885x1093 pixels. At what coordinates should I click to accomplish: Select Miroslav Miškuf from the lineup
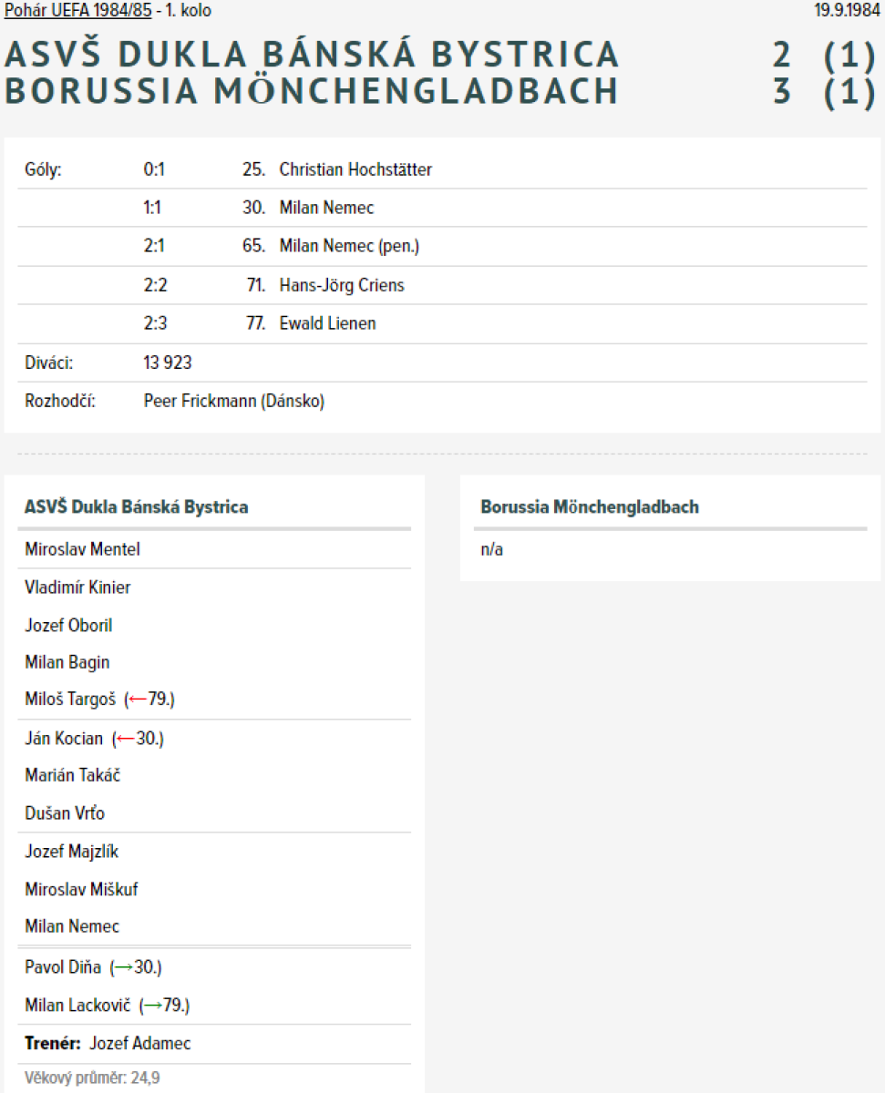tap(81, 889)
